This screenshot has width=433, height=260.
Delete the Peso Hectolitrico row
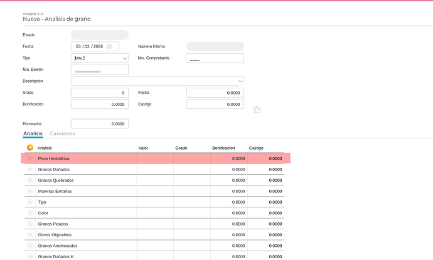click(29, 159)
